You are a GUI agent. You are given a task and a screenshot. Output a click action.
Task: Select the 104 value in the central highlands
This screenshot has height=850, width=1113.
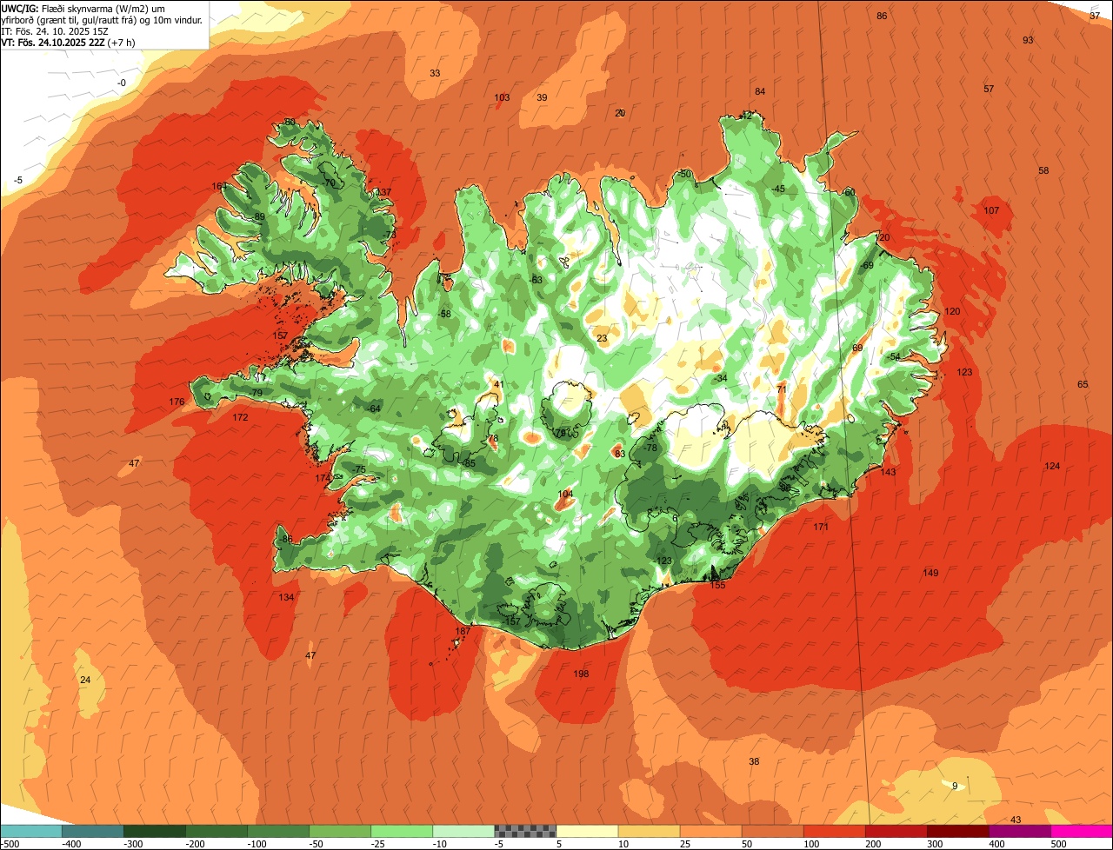(565, 495)
